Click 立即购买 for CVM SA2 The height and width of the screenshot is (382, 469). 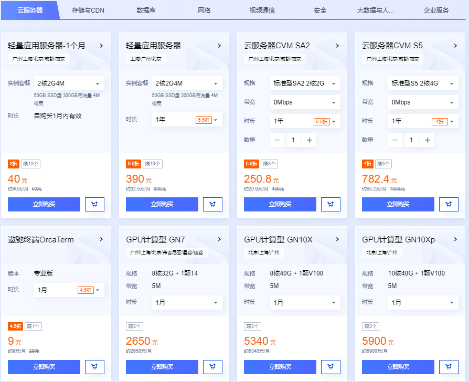coord(280,204)
